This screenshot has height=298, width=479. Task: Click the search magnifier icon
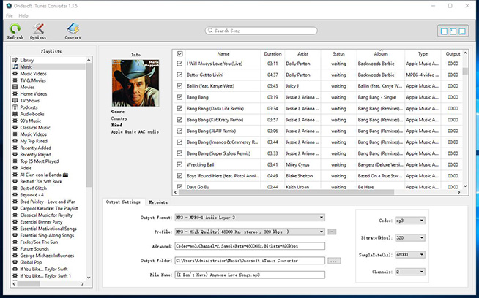pos(210,31)
